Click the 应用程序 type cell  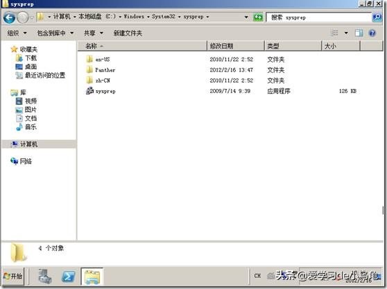[279, 91]
